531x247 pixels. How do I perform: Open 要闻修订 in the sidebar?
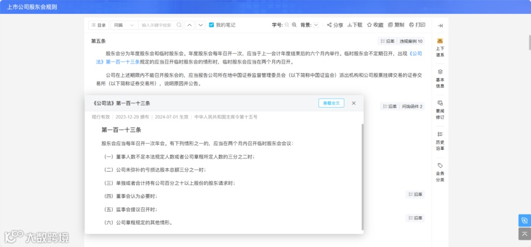click(x=440, y=110)
